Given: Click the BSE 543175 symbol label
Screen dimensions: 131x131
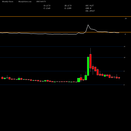Looking at the screenshot, I should click(41, 2).
